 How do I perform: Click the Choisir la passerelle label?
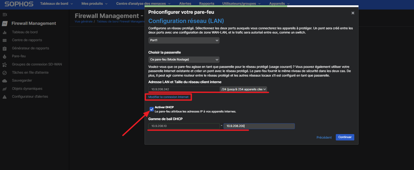(x=165, y=53)
